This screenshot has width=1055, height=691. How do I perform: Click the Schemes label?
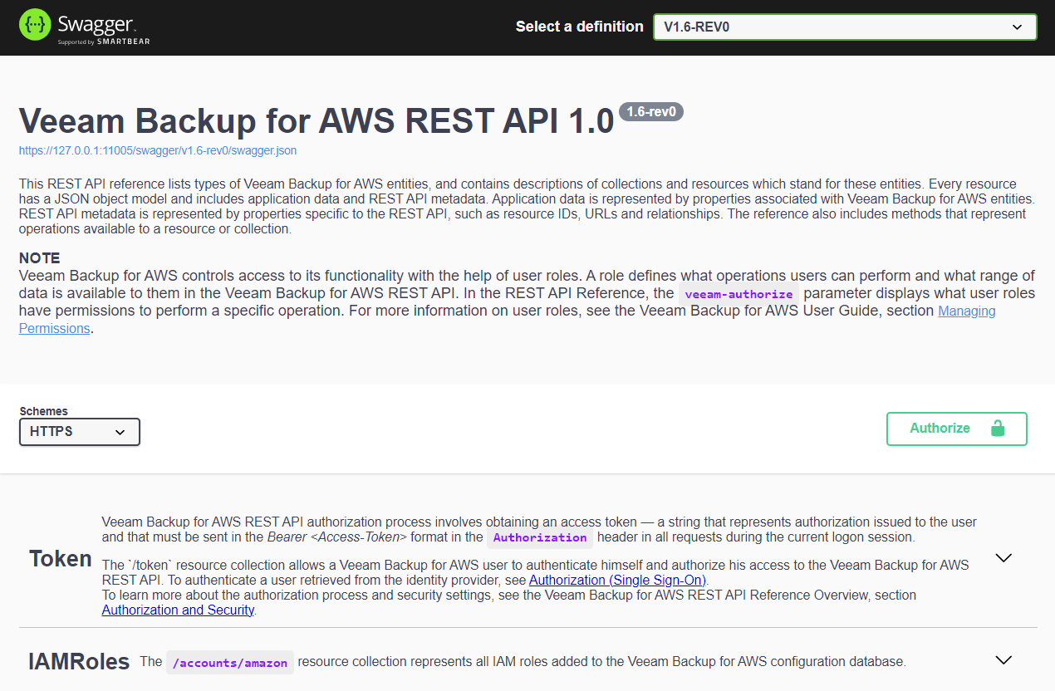44,411
